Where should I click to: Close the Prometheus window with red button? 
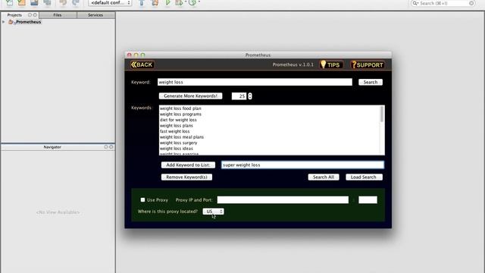pyautogui.click(x=130, y=55)
